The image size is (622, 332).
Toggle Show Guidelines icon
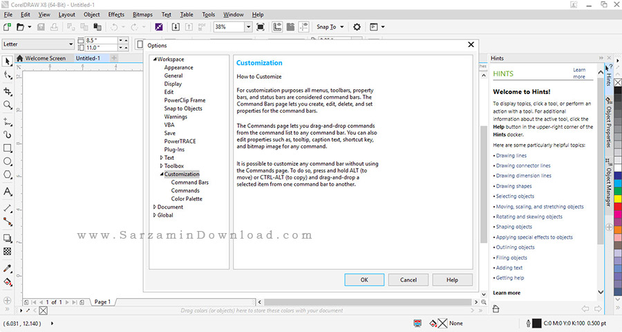pyautogui.click(x=303, y=27)
